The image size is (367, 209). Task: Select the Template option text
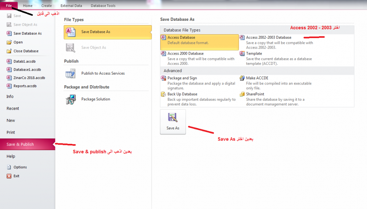point(254,53)
